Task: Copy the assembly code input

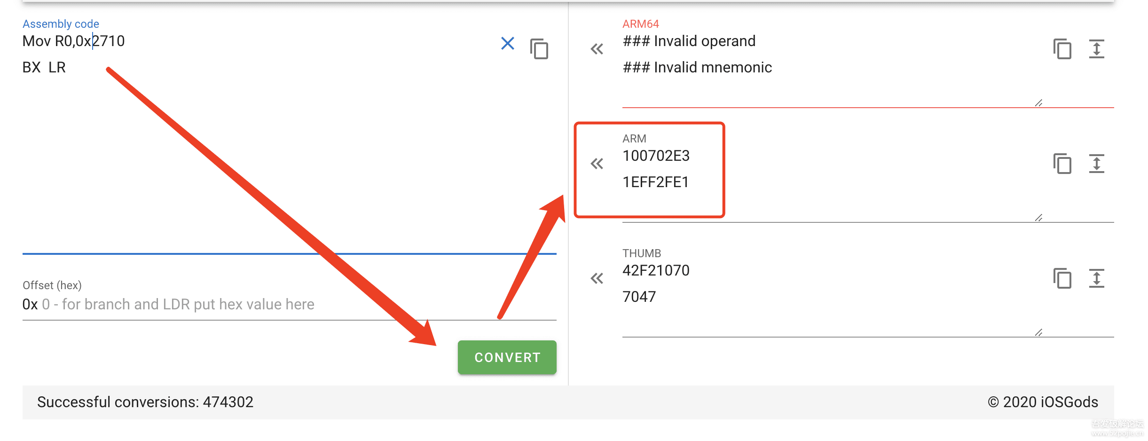Action: click(x=539, y=49)
